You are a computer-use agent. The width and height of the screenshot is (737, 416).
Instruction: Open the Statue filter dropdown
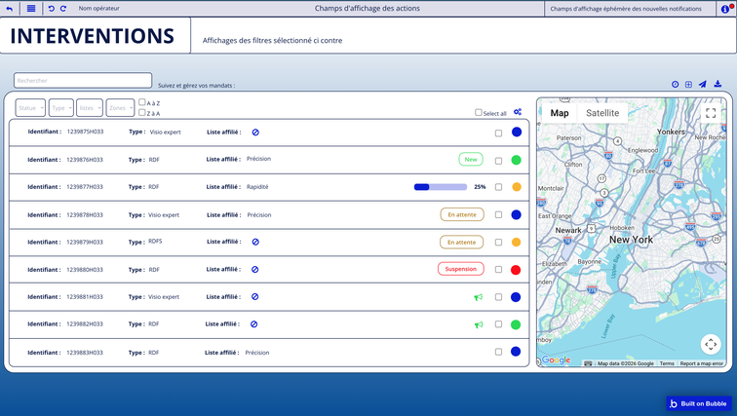[30, 108]
